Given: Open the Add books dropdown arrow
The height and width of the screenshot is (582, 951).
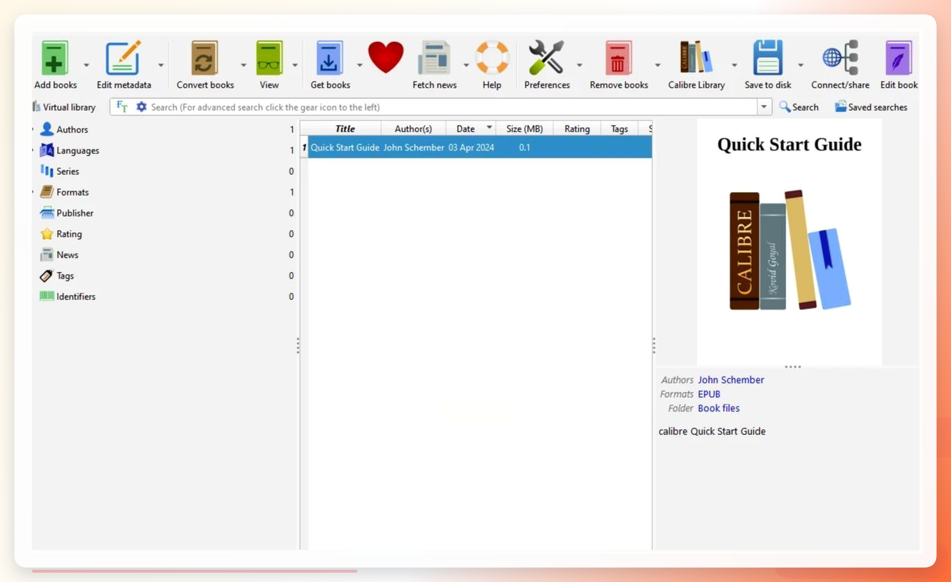Looking at the screenshot, I should [x=86, y=65].
